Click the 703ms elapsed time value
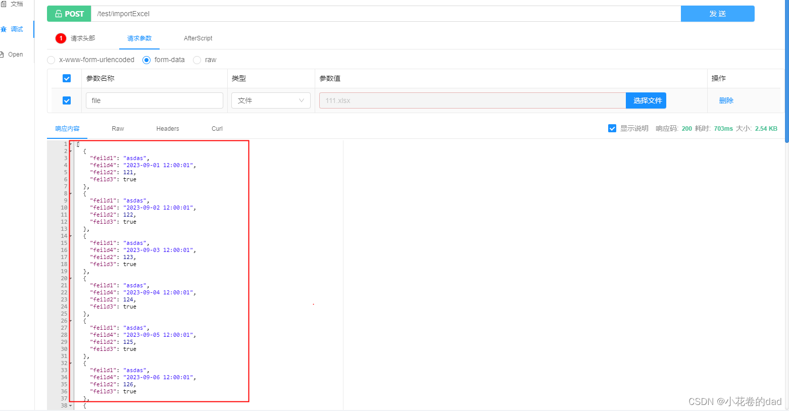789x411 pixels. [x=723, y=129]
